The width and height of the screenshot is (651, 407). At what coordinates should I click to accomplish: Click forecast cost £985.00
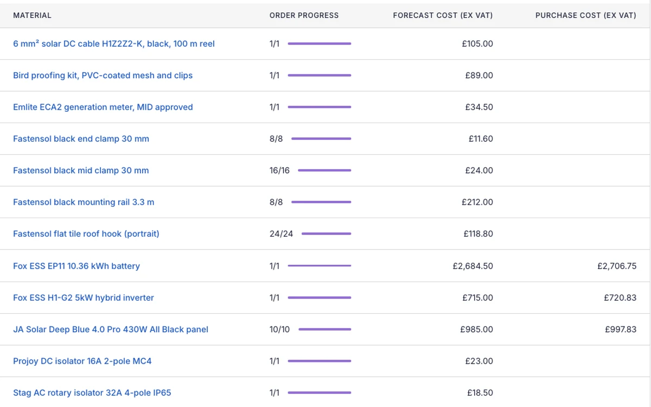click(477, 329)
